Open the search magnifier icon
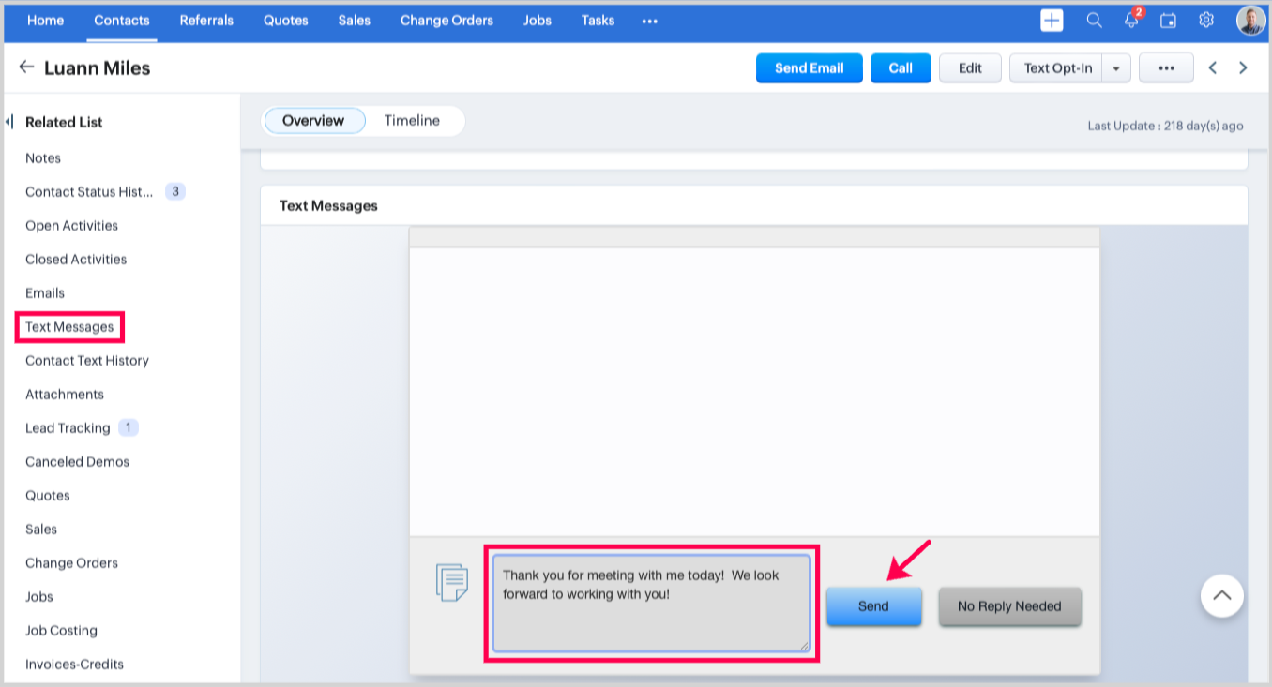This screenshot has width=1272, height=687. (x=1094, y=21)
